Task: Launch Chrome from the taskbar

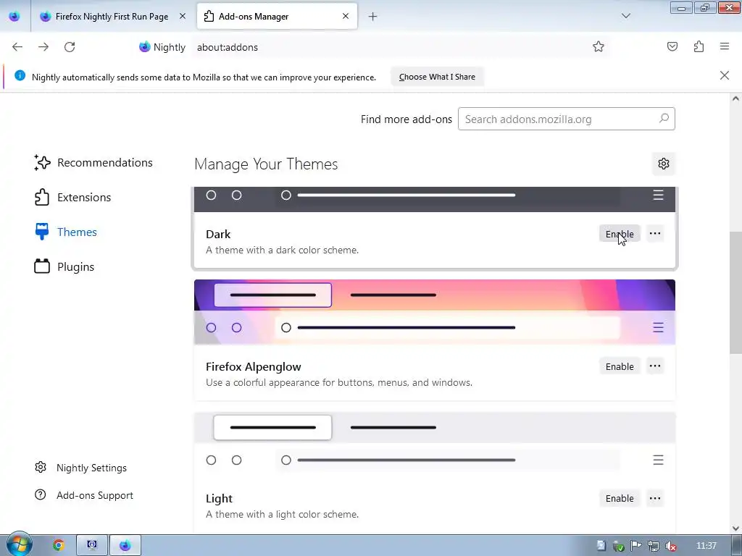Action: (59, 545)
